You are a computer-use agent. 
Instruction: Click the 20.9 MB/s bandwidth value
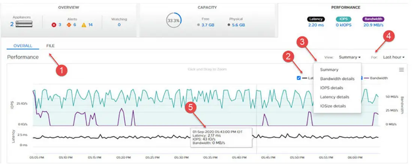[x=373, y=25]
